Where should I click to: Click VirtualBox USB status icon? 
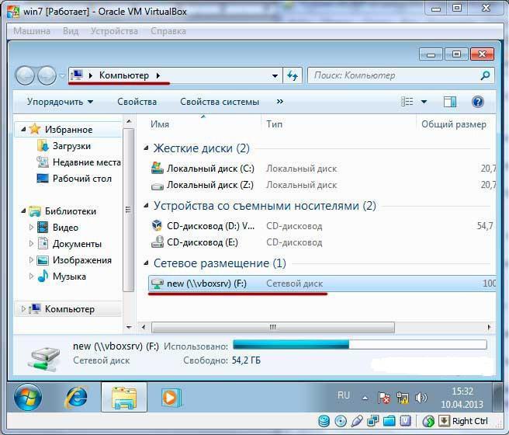(x=357, y=421)
